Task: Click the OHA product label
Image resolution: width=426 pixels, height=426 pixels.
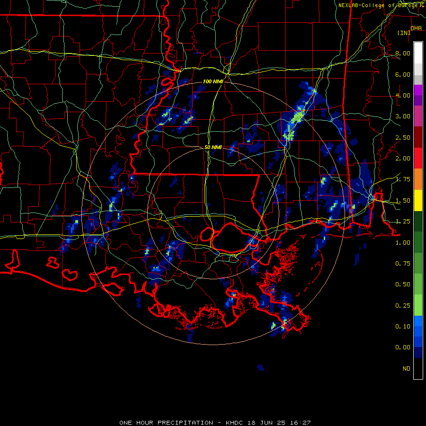Action: [416, 28]
